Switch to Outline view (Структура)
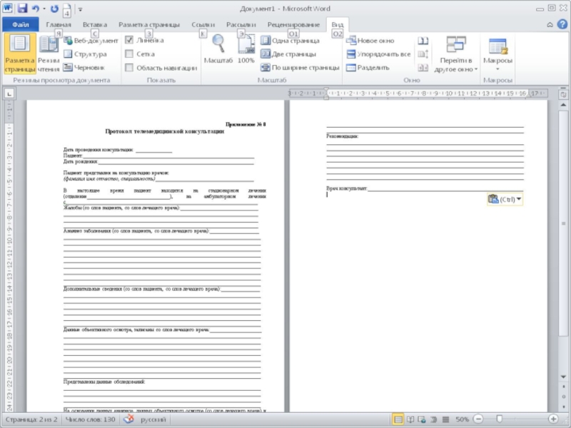This screenshot has height=428, width=571. (x=85, y=54)
